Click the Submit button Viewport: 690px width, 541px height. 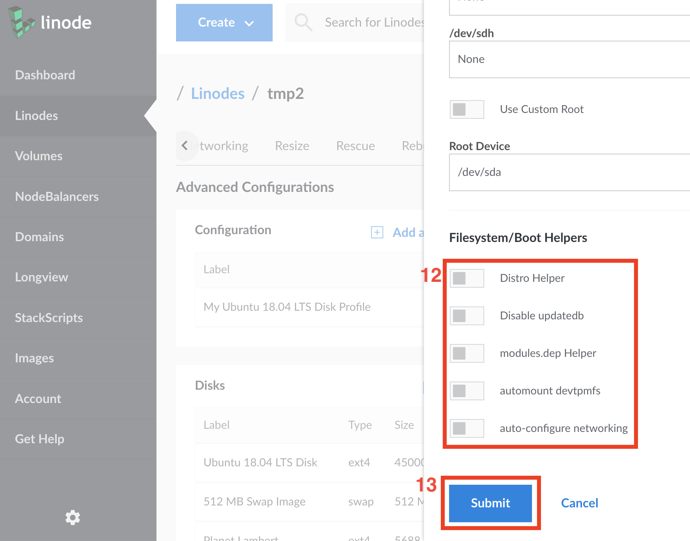(x=491, y=503)
